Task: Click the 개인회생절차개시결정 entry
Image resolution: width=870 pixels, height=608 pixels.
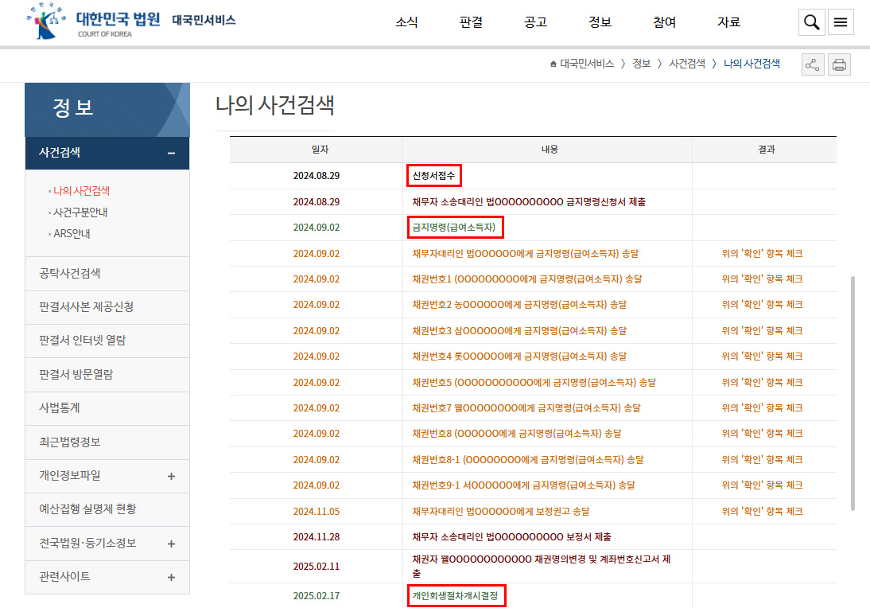Action: tap(456, 595)
